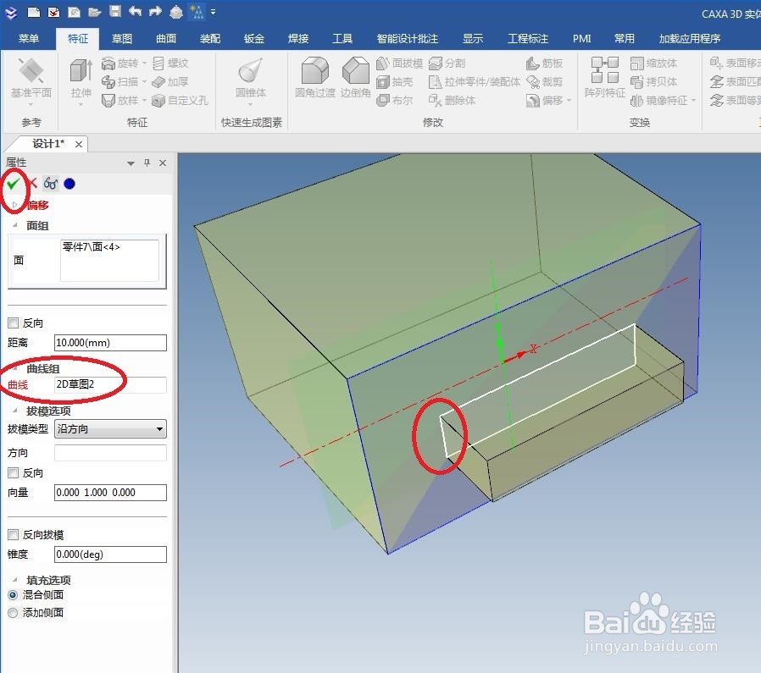Click the 锥度 input field

point(110,554)
